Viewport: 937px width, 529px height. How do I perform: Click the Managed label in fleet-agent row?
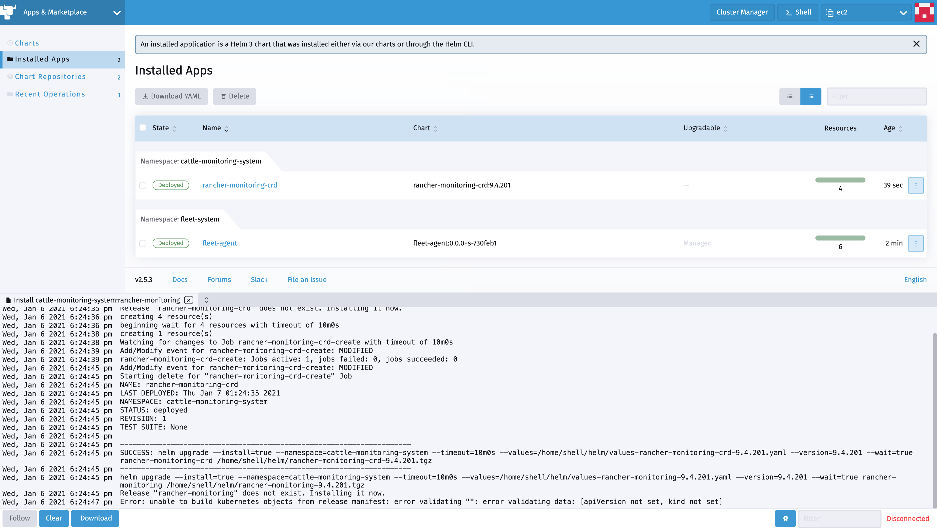(697, 243)
